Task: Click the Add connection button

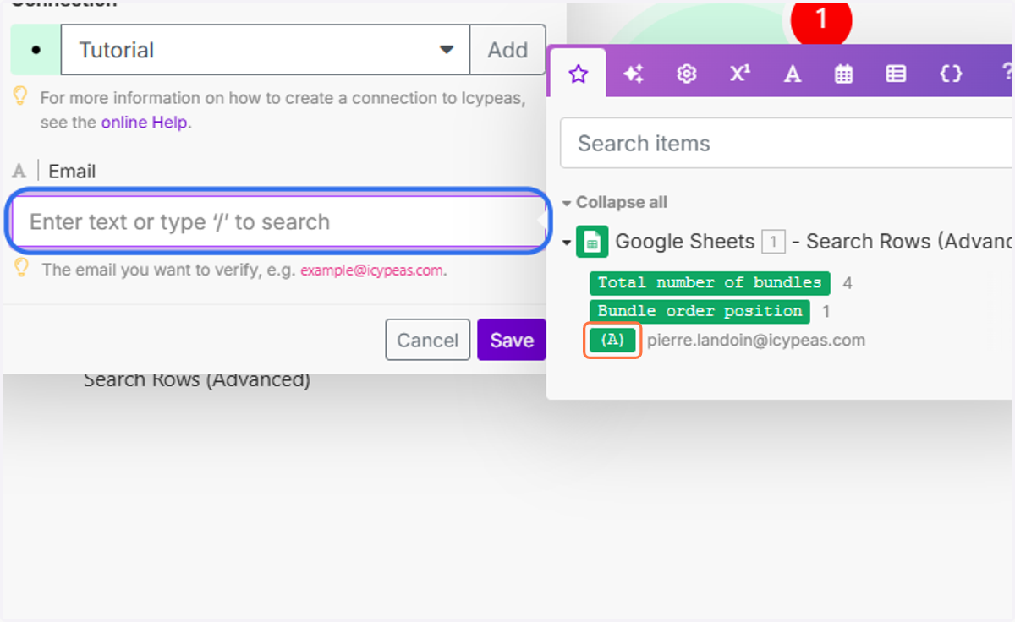Action: (x=507, y=50)
